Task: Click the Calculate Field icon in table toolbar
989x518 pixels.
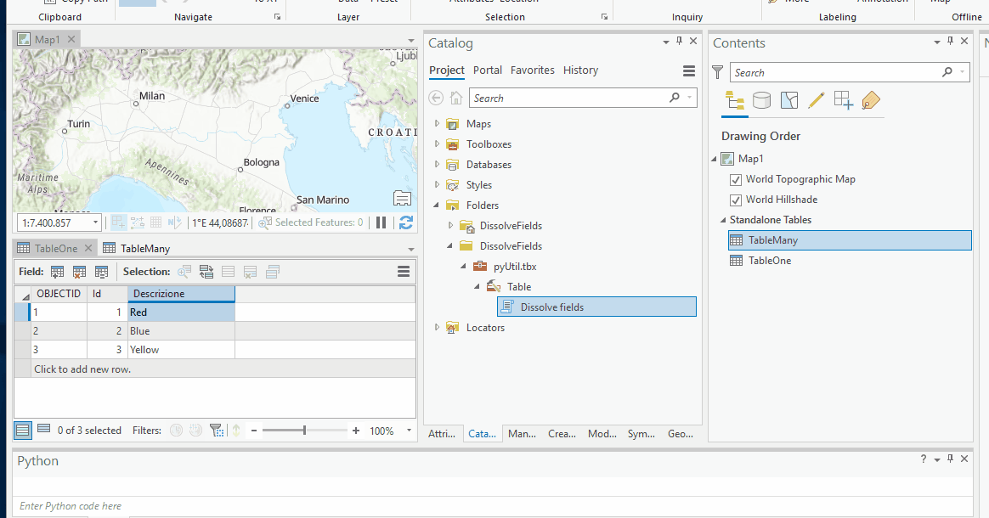Action: point(102,273)
